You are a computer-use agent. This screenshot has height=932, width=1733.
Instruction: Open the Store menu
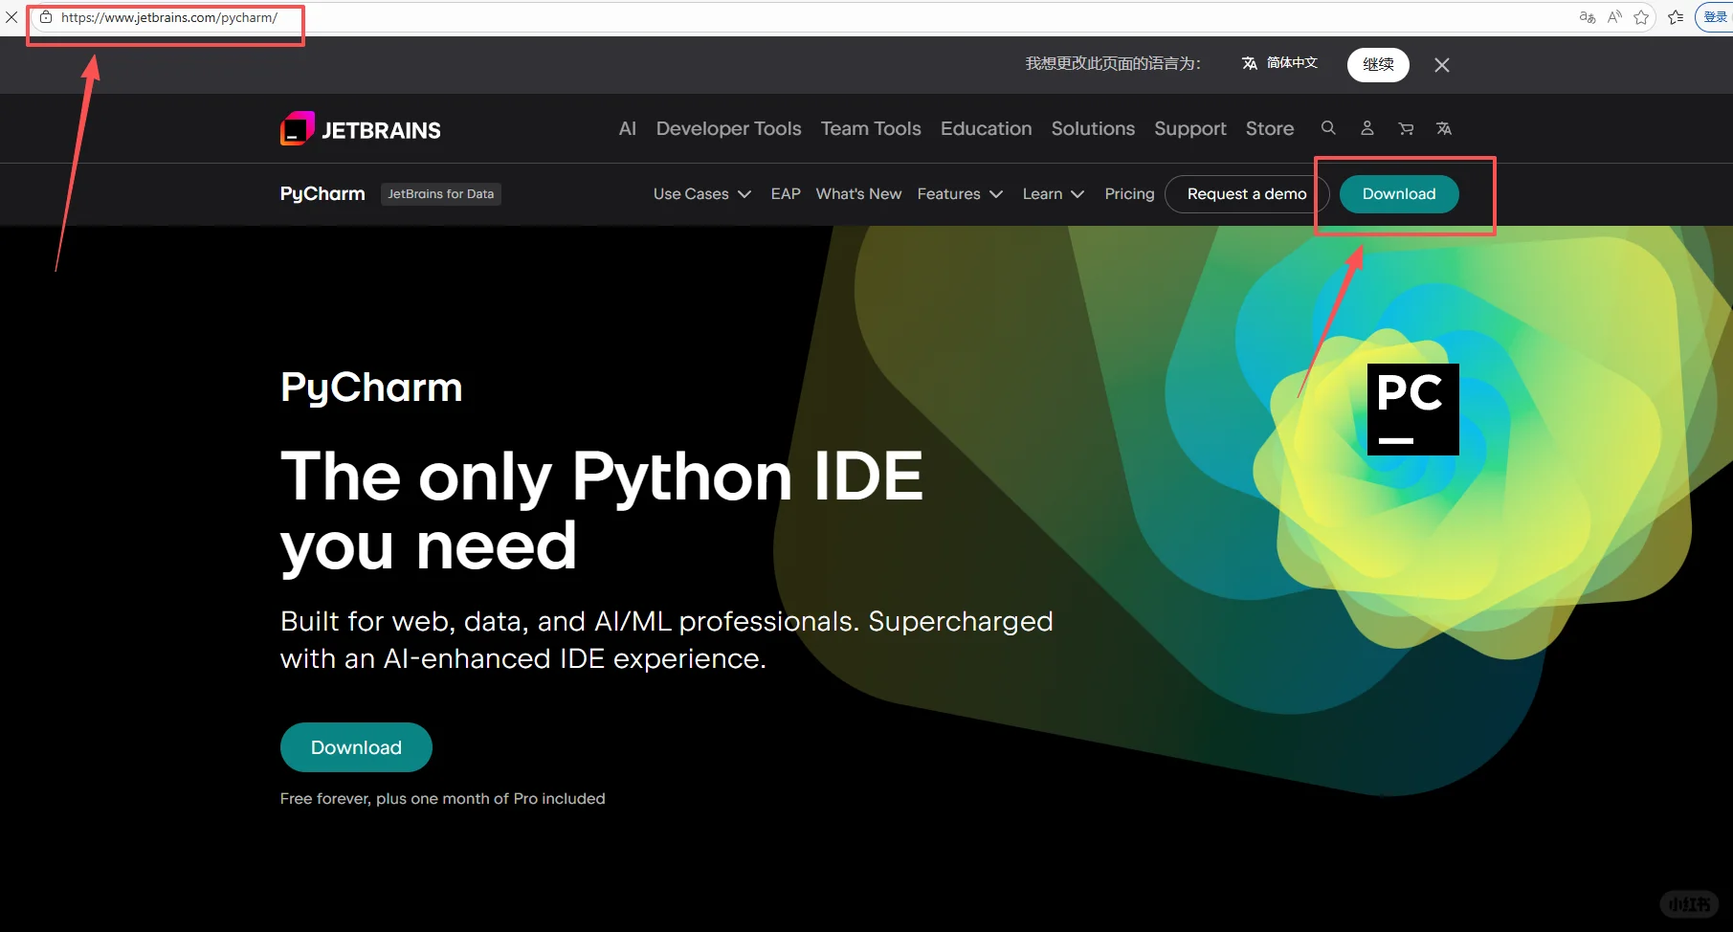tap(1270, 128)
